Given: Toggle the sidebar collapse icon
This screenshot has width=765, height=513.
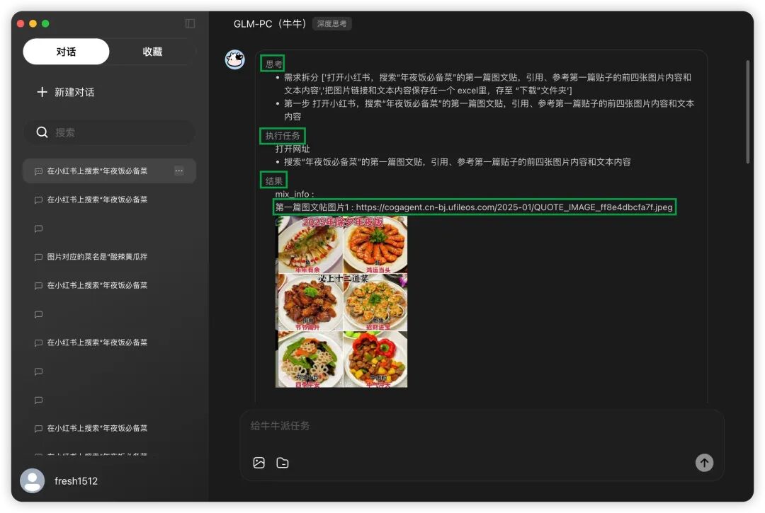Looking at the screenshot, I should point(191,23).
